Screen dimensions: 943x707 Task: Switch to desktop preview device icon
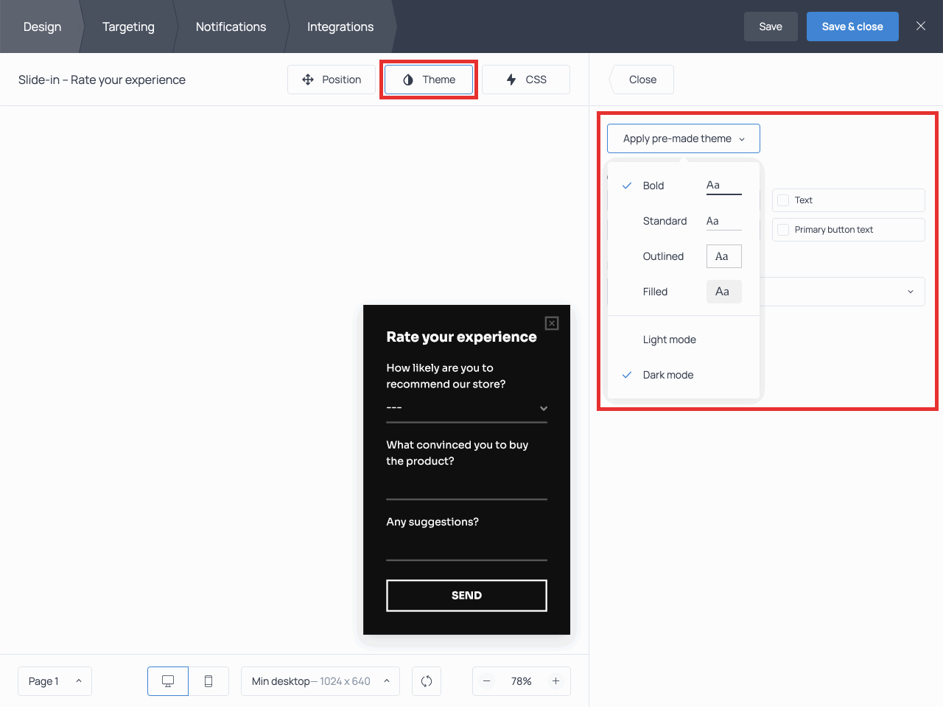(168, 681)
